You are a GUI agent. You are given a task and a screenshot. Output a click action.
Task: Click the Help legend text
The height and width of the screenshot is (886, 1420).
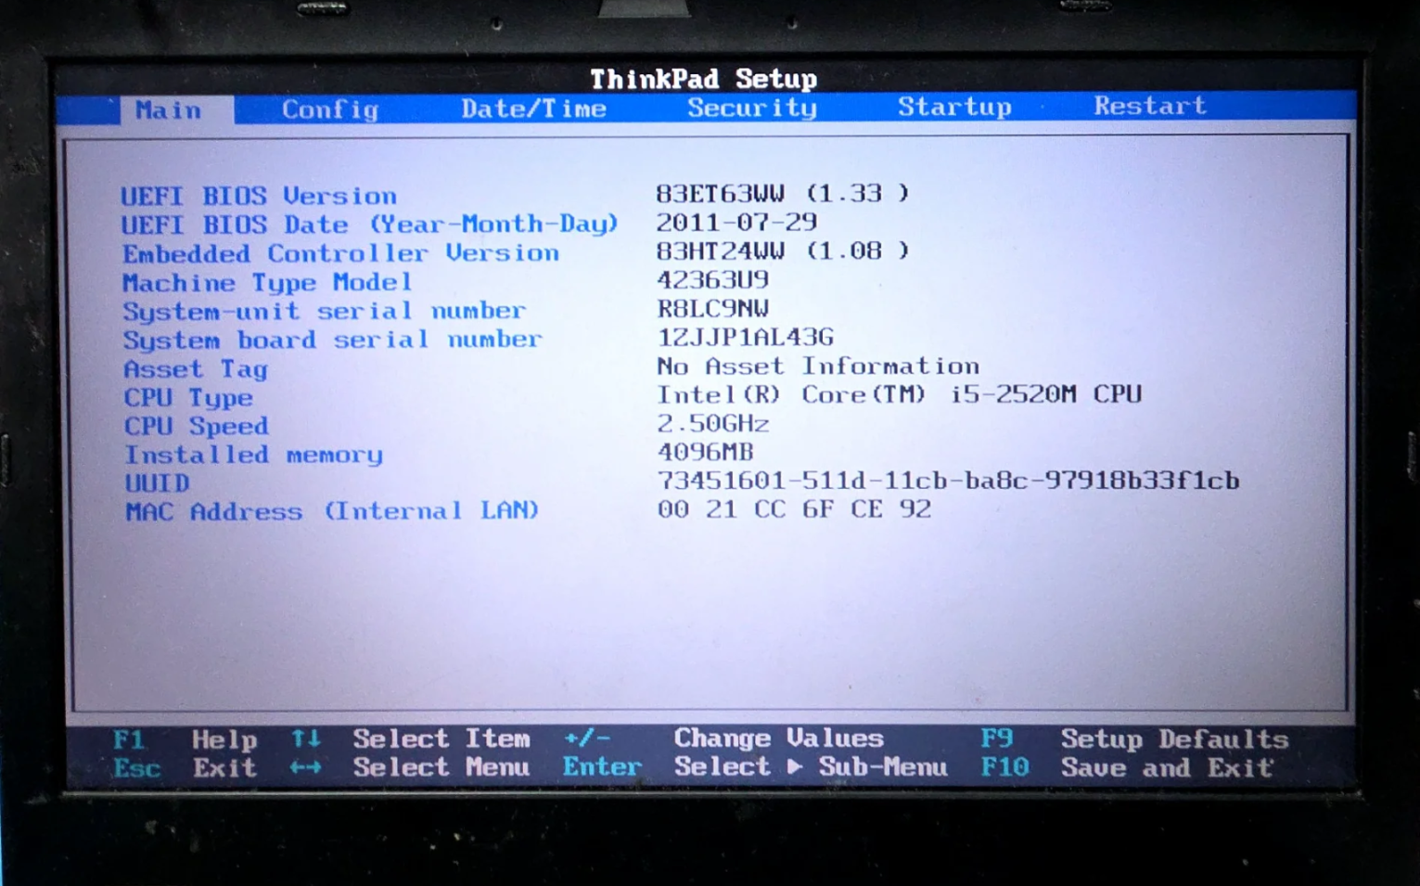pyautogui.click(x=224, y=739)
